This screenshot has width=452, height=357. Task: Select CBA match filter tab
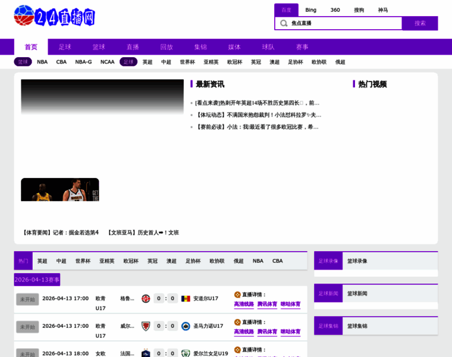277,261
